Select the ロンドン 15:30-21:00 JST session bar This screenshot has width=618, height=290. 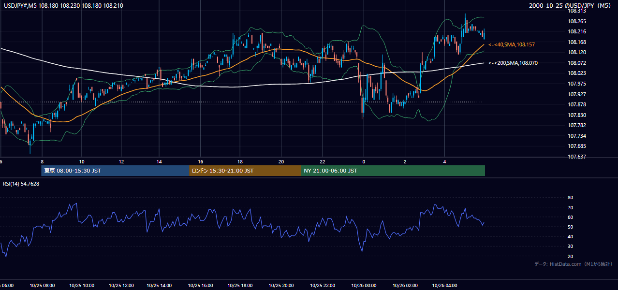[x=245, y=171]
